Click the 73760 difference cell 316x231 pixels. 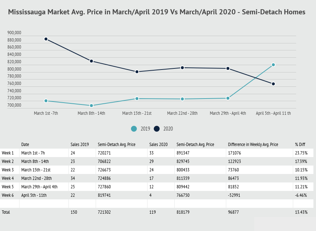233,170
